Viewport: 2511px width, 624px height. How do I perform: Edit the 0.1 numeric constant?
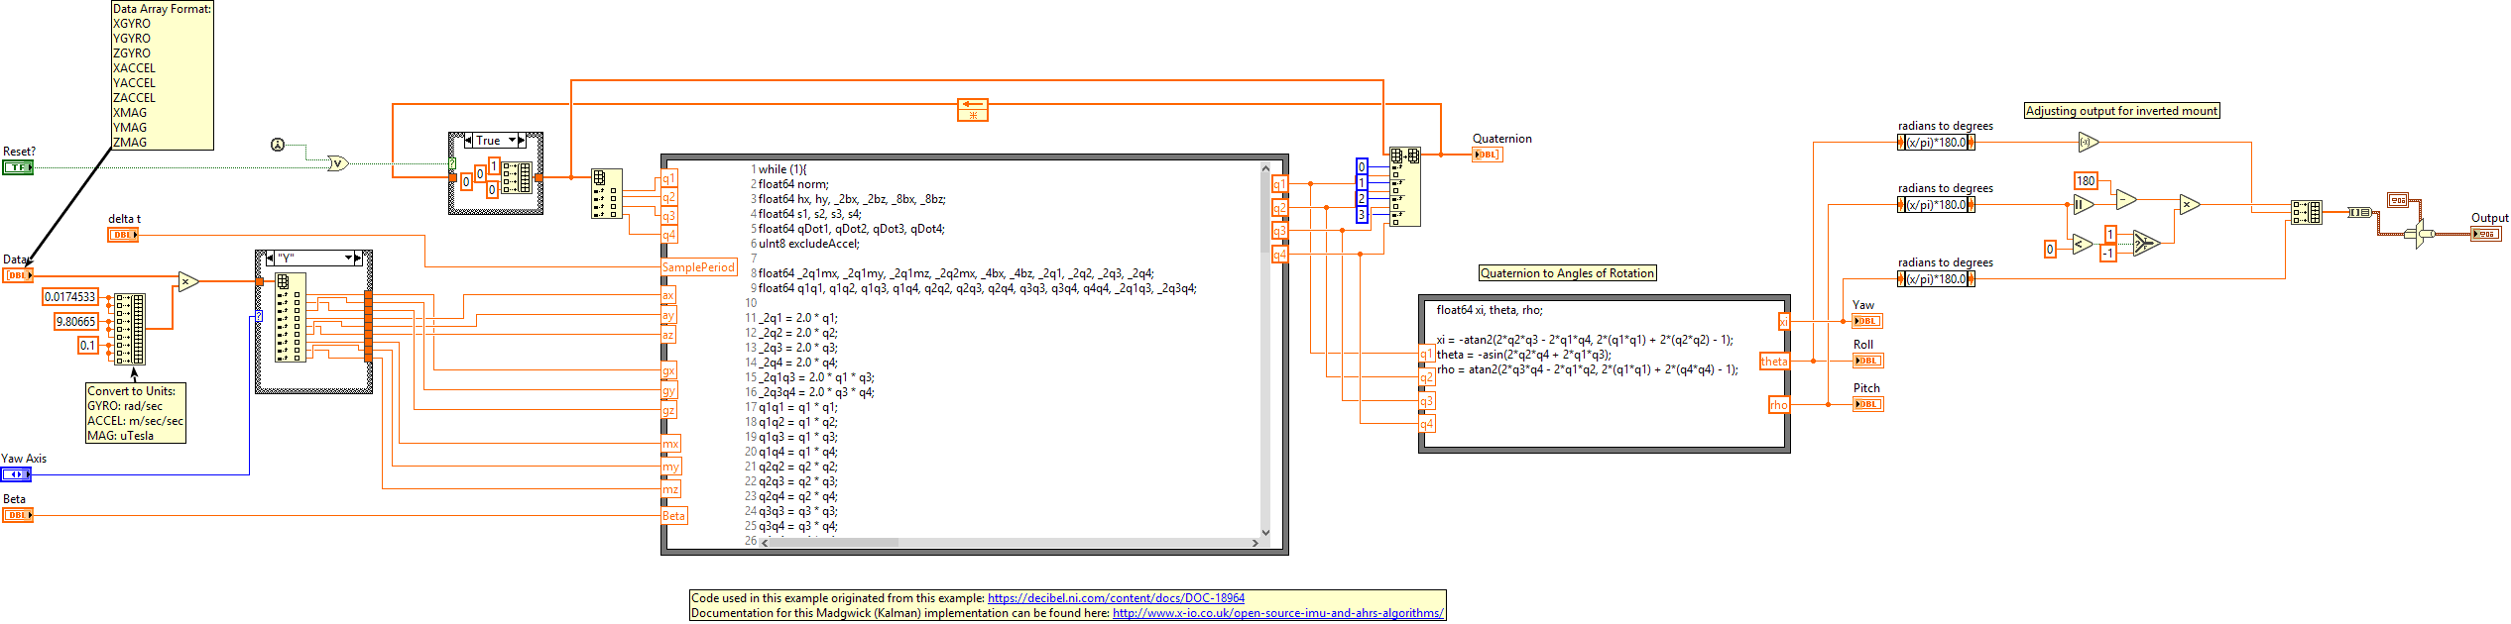pos(88,345)
